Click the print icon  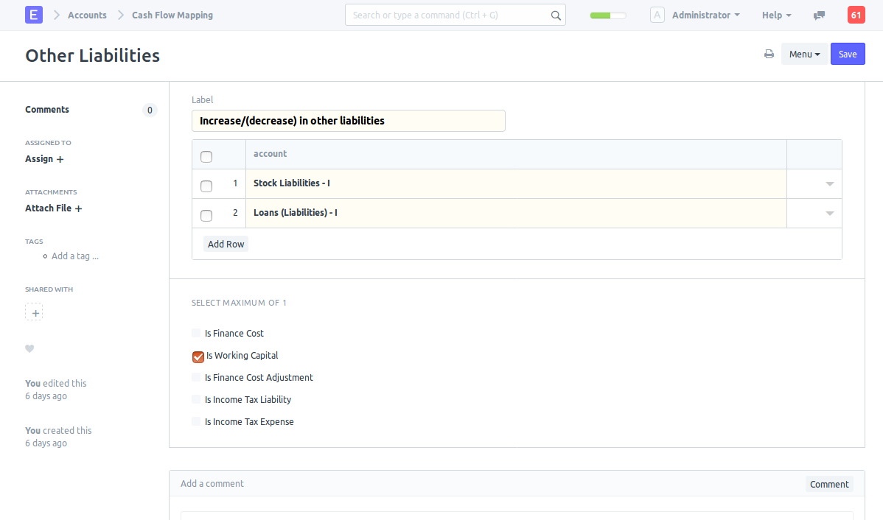pos(769,54)
